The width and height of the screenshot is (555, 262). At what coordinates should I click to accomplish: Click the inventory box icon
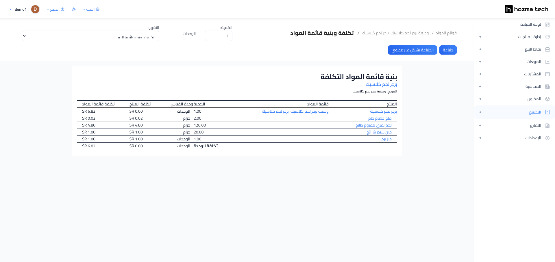(x=547, y=99)
